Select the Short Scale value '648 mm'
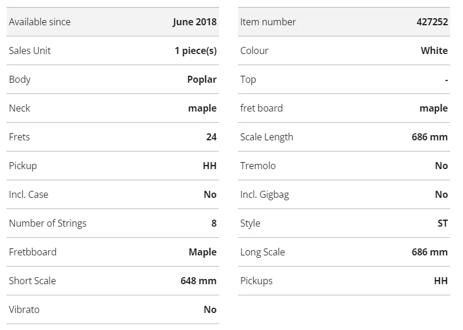 [199, 281]
